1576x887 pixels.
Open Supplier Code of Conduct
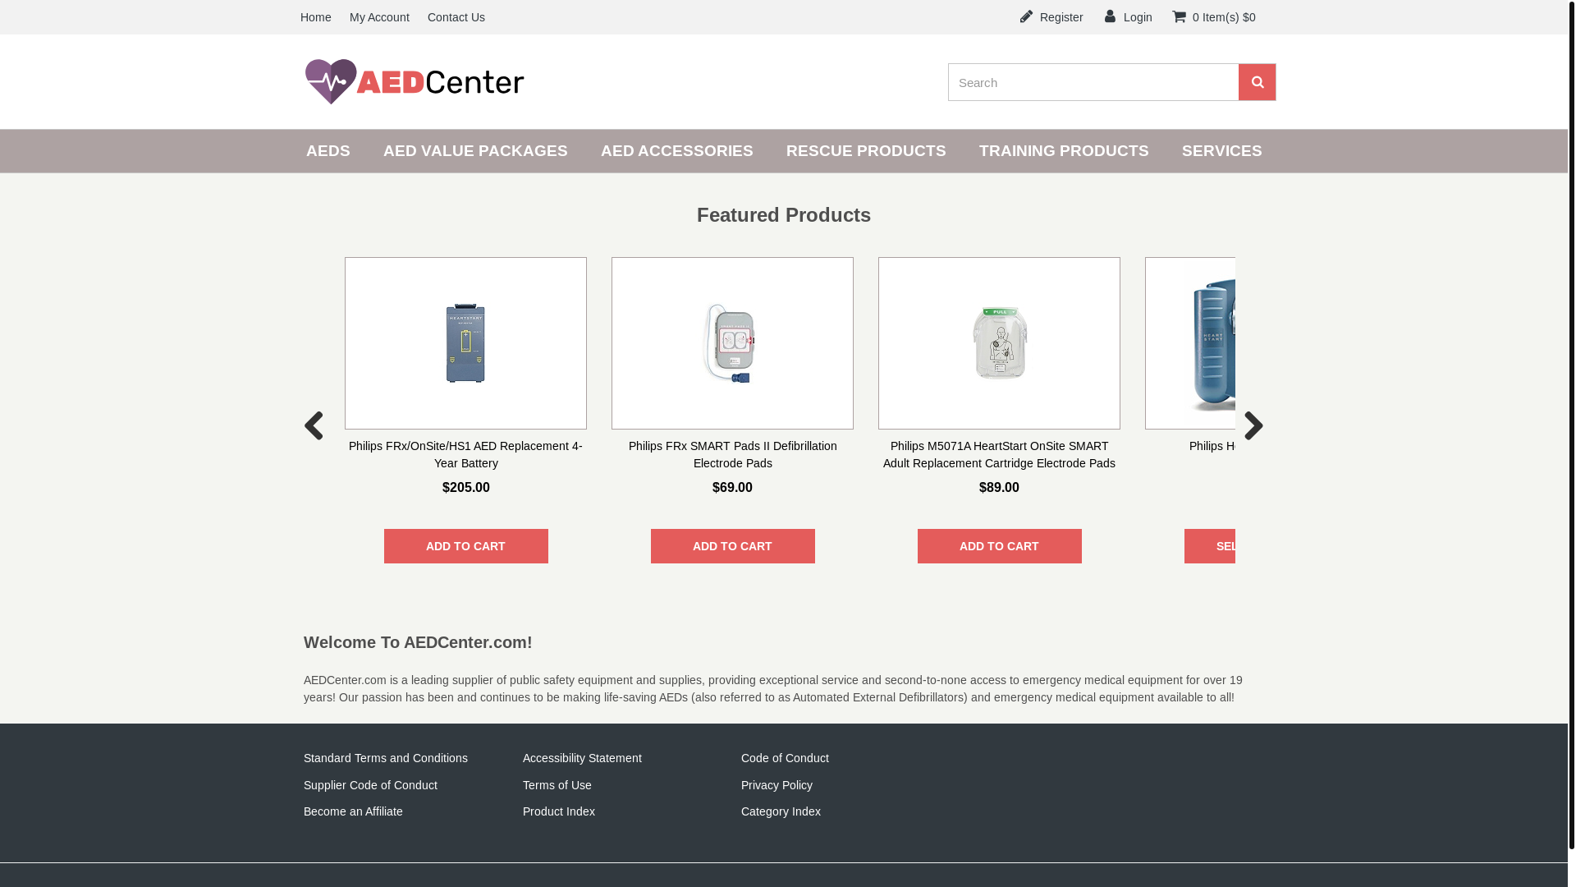370,785
